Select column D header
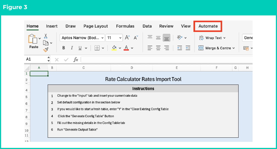Screen dimensions: 277x149 132,68
